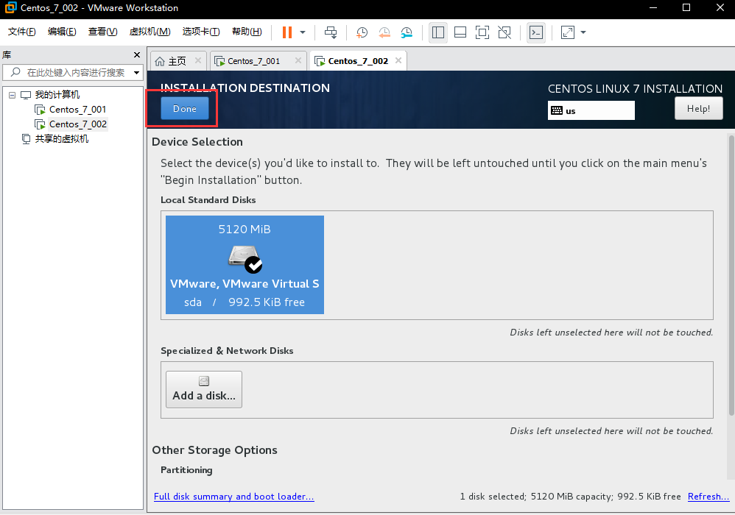The width and height of the screenshot is (735, 515).
Task: Open the 虚拟机(M) menu
Action: point(150,32)
